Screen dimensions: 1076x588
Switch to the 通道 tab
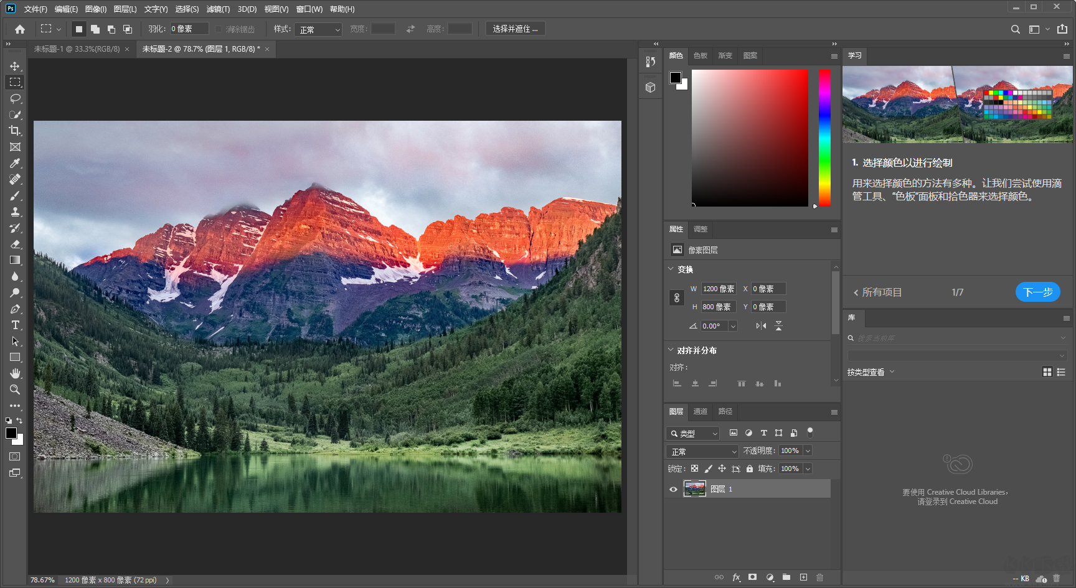(700, 411)
